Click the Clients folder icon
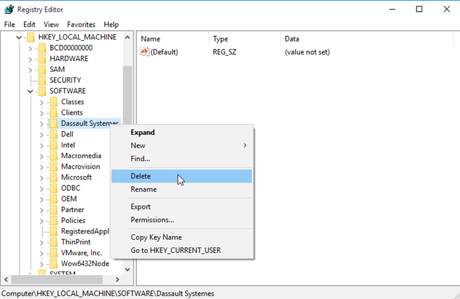Viewport: 460px width, 299px height. (54, 113)
